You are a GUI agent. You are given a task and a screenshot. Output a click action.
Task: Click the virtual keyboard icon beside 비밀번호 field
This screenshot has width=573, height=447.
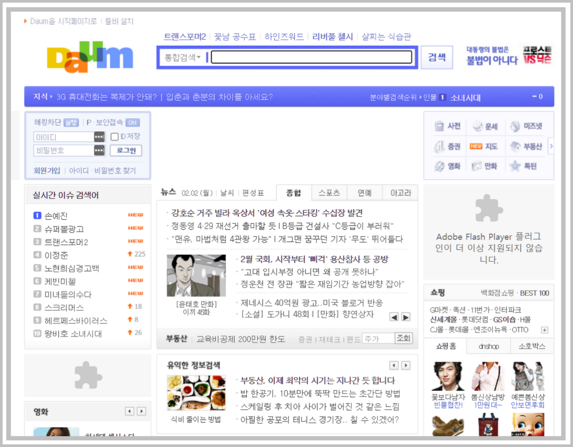pos(99,150)
